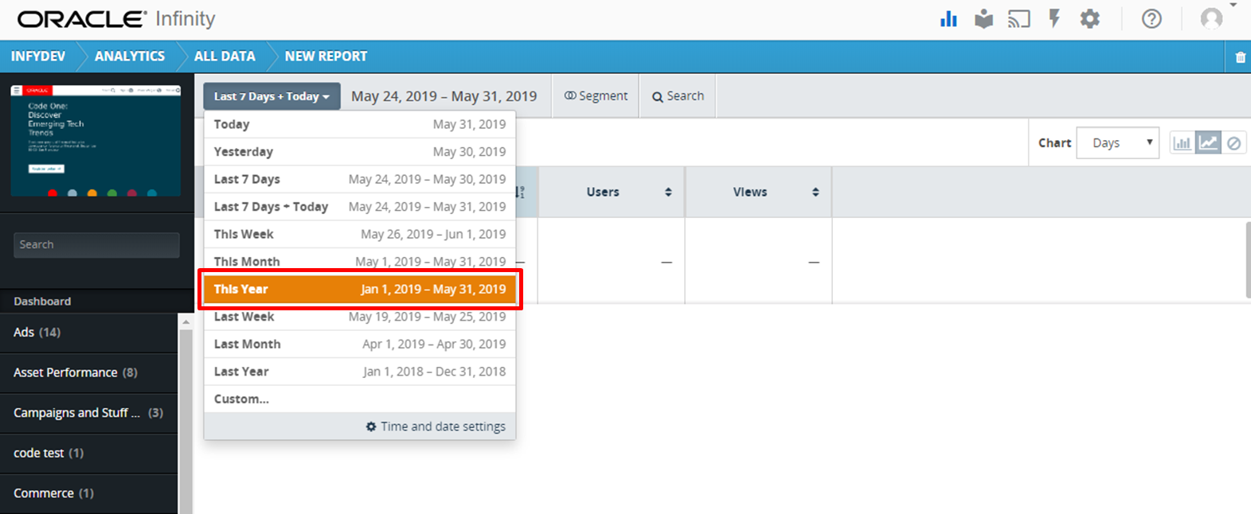Disable the chart with no-chart icon
Viewport: 1251px width, 514px height.
pyautogui.click(x=1233, y=143)
